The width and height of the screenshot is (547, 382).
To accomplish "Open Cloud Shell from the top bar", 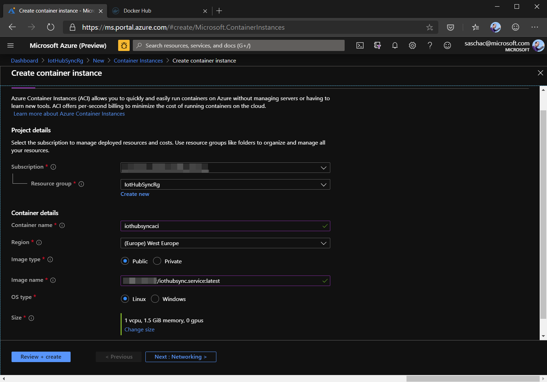I will pos(360,45).
